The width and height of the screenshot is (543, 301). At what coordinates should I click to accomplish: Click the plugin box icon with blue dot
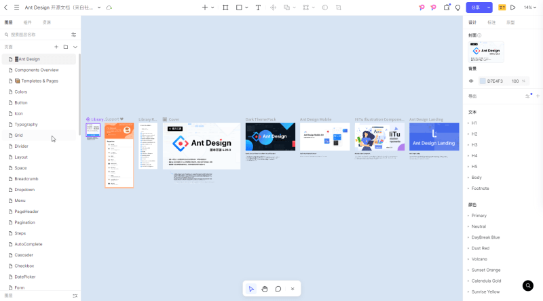tap(447, 7)
